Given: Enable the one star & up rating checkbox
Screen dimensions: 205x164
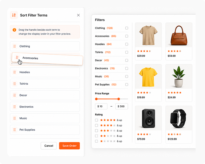Looking at the screenshot, I should coord(96,141).
